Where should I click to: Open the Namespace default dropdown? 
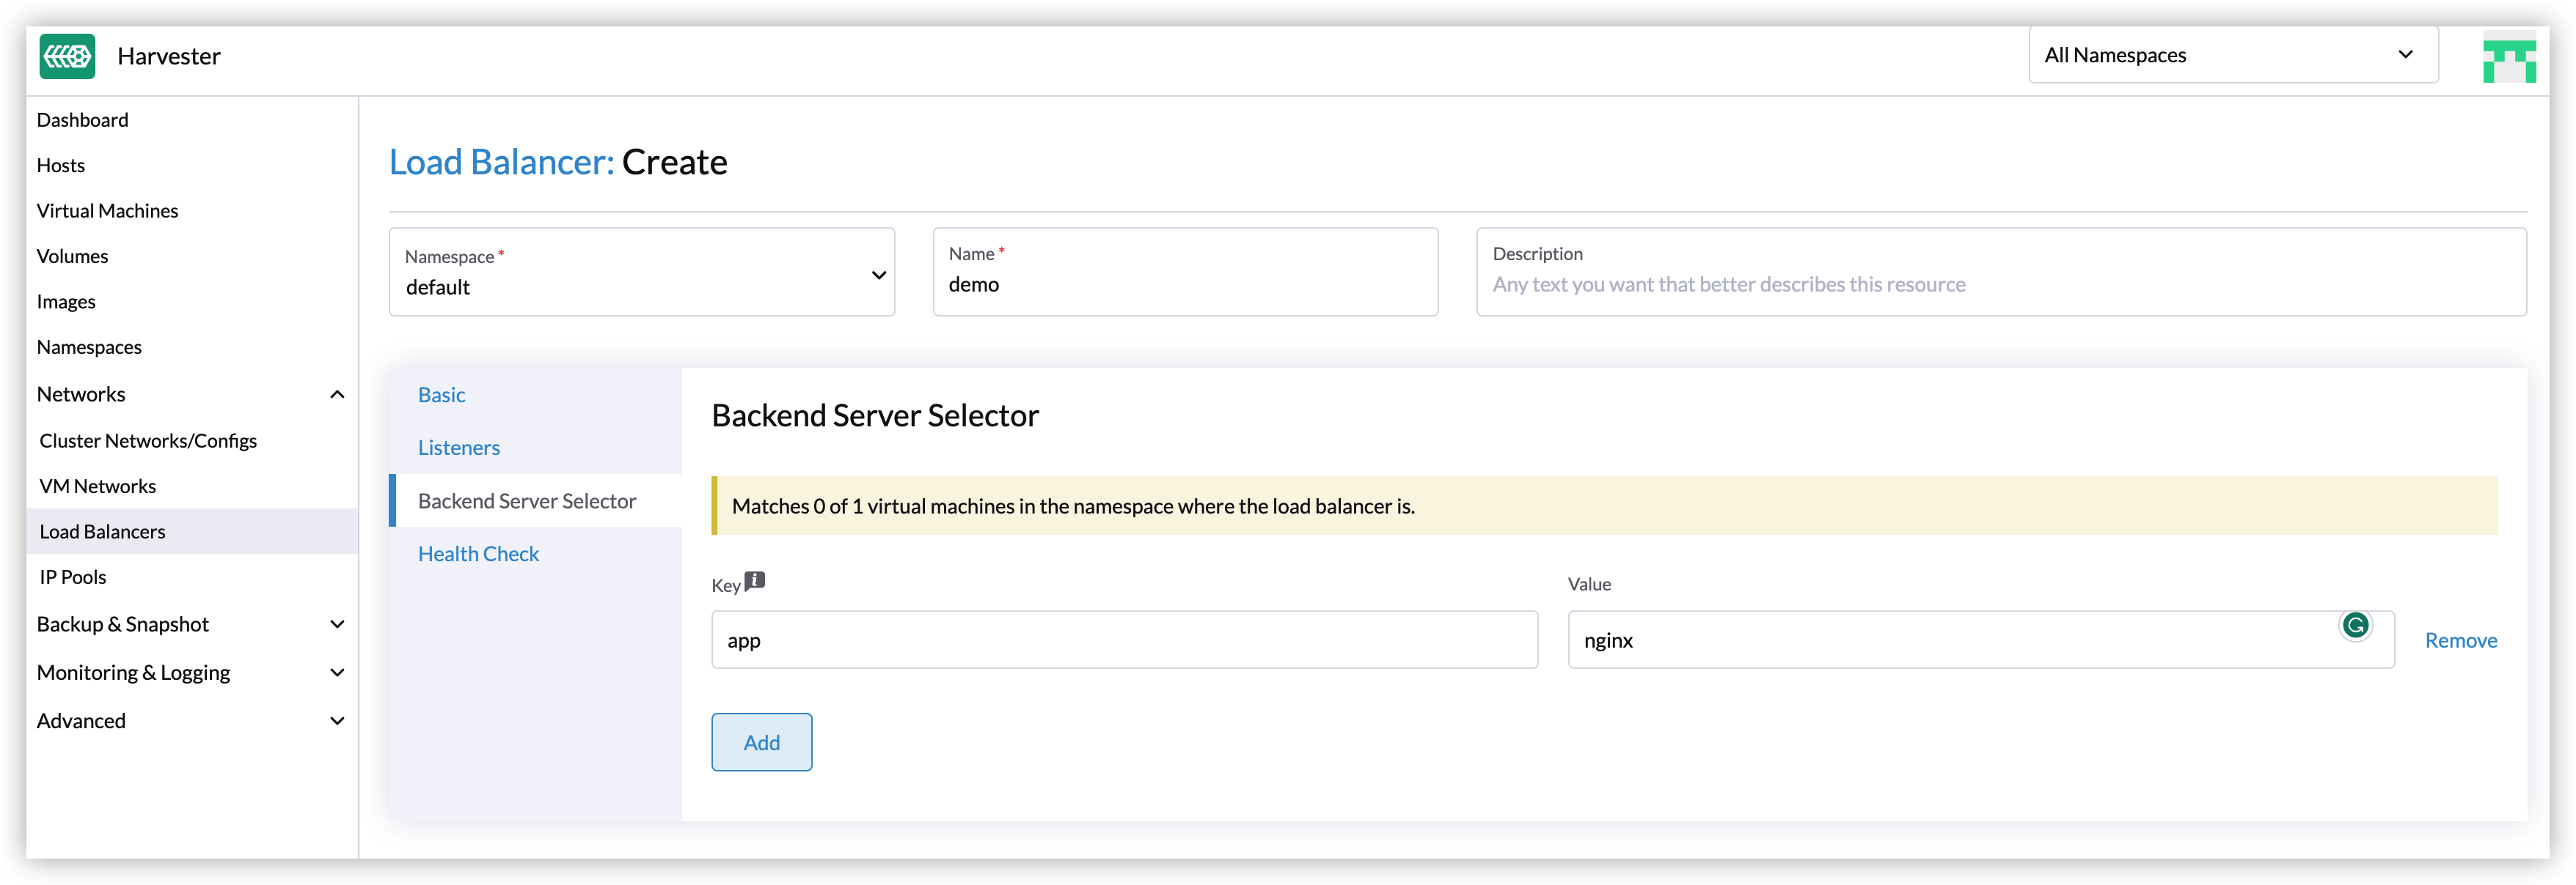(x=641, y=273)
